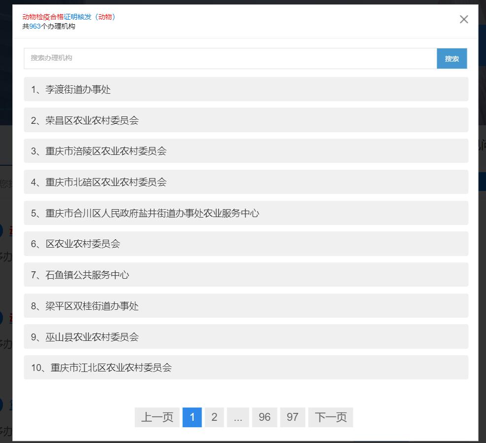Select 荣昌区农业农村委员会

[246, 120]
